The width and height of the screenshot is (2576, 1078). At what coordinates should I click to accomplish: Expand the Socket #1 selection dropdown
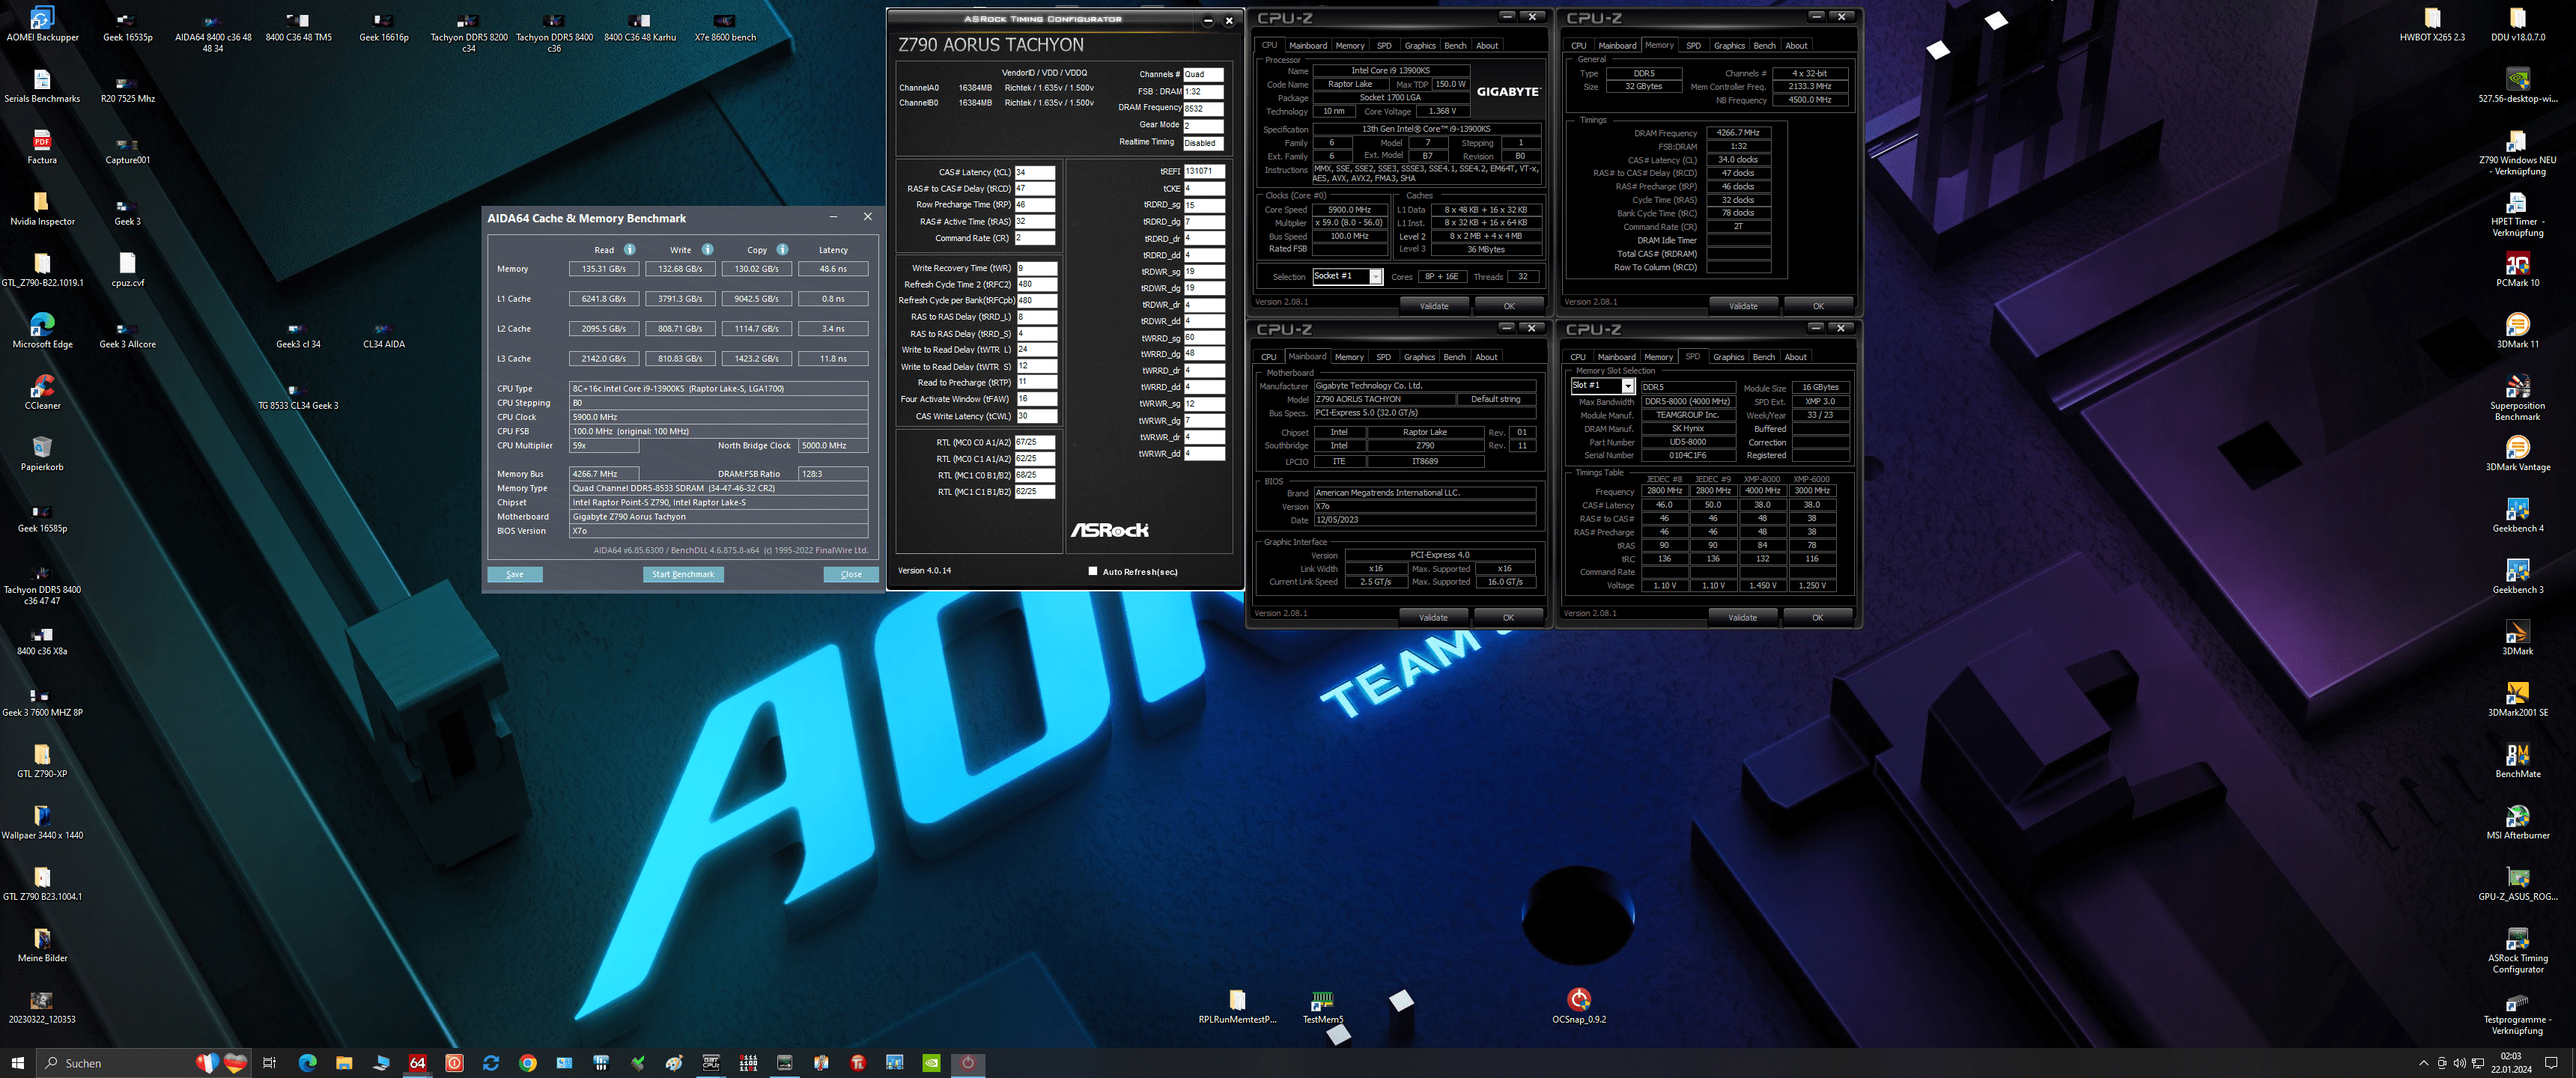pyautogui.click(x=1376, y=277)
